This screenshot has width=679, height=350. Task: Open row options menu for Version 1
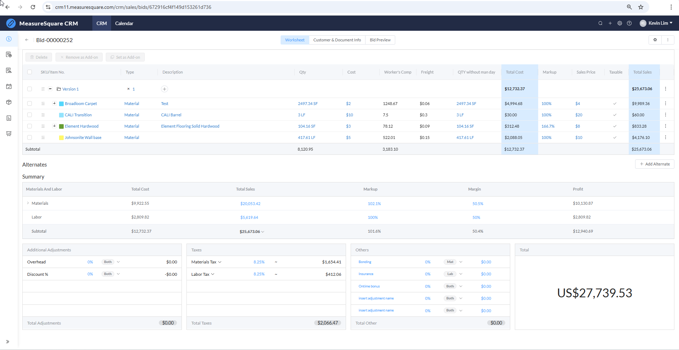666,89
